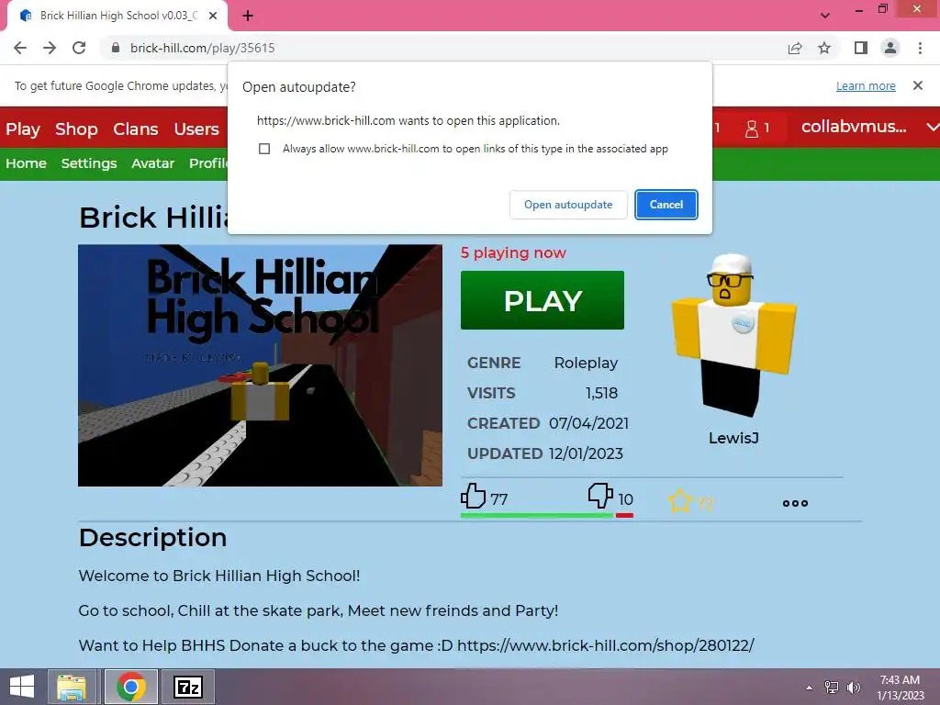Click the green PLAY button

coord(542,300)
